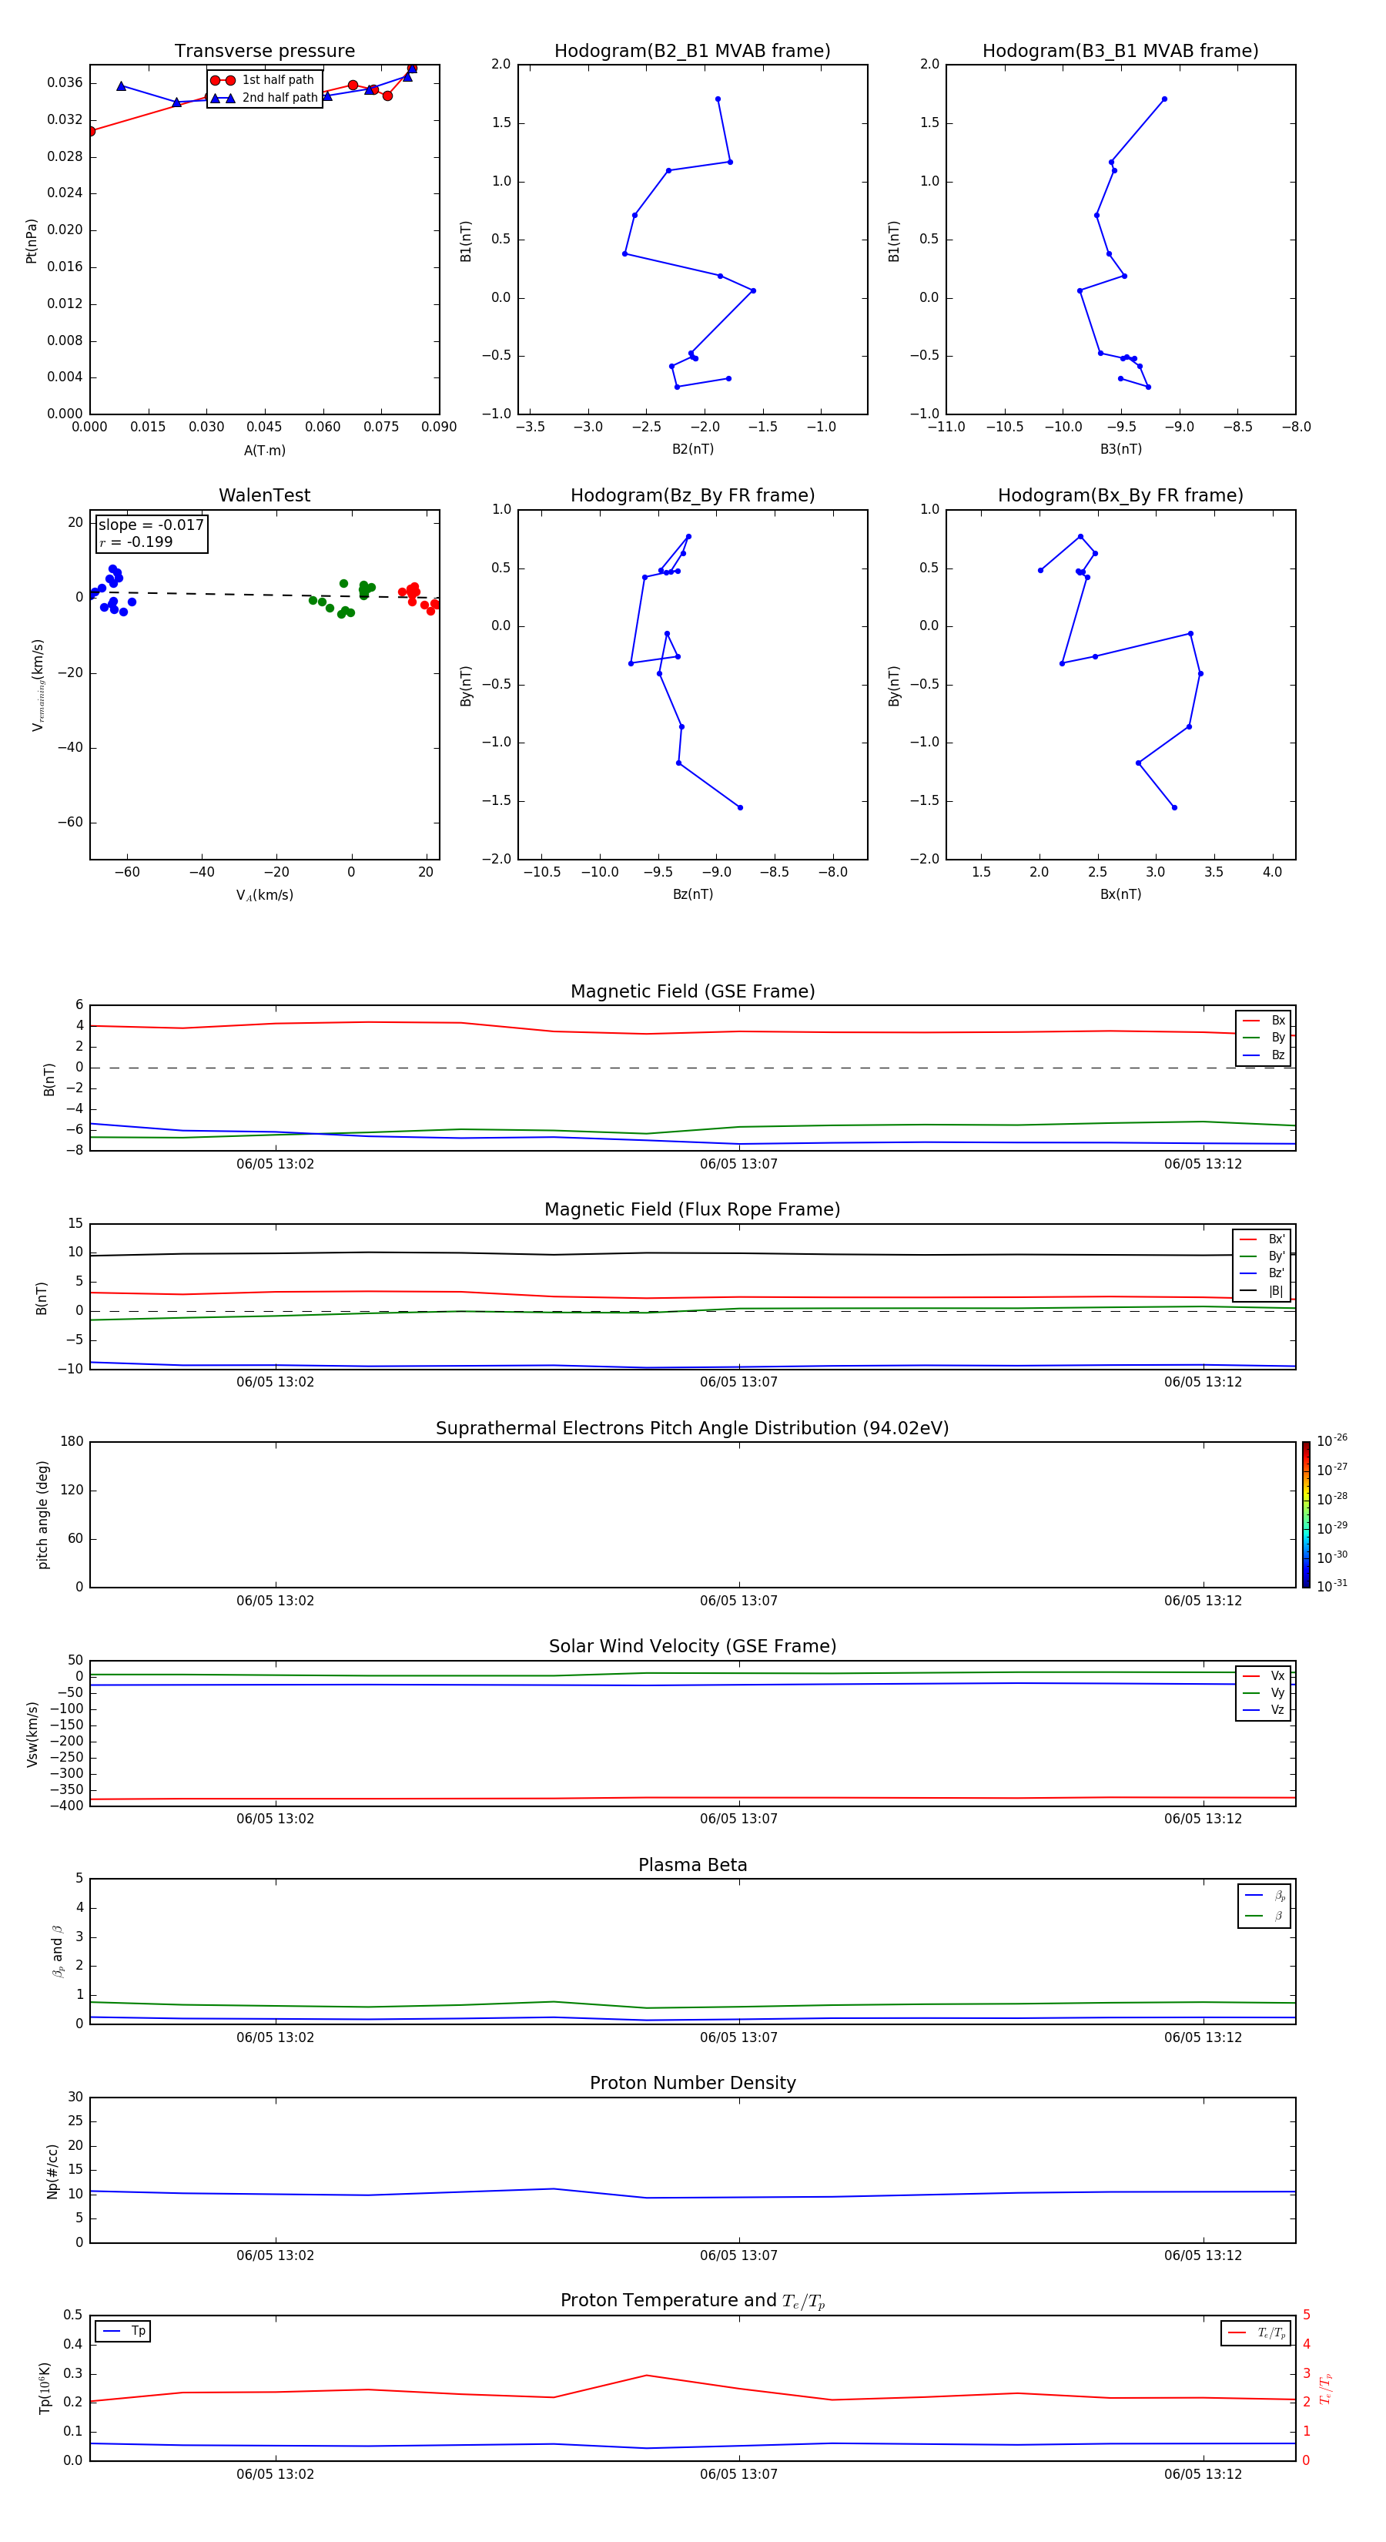Click the "B3(nT)" x-axis label
This screenshot has height=2542, width=1386.
(1120, 449)
